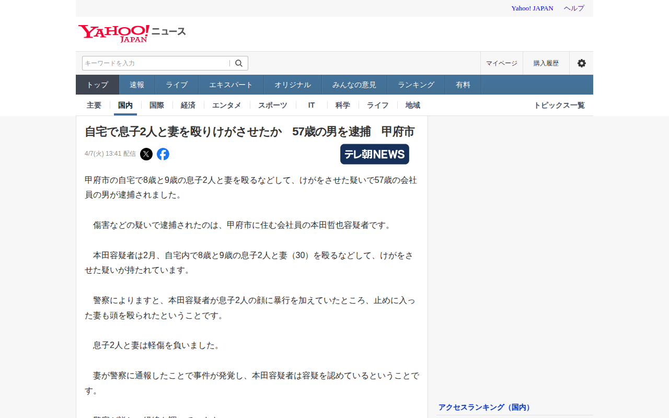Open アクセスランキング（国内） heading link
Viewport: 669px width, 418px height.
(x=485, y=407)
